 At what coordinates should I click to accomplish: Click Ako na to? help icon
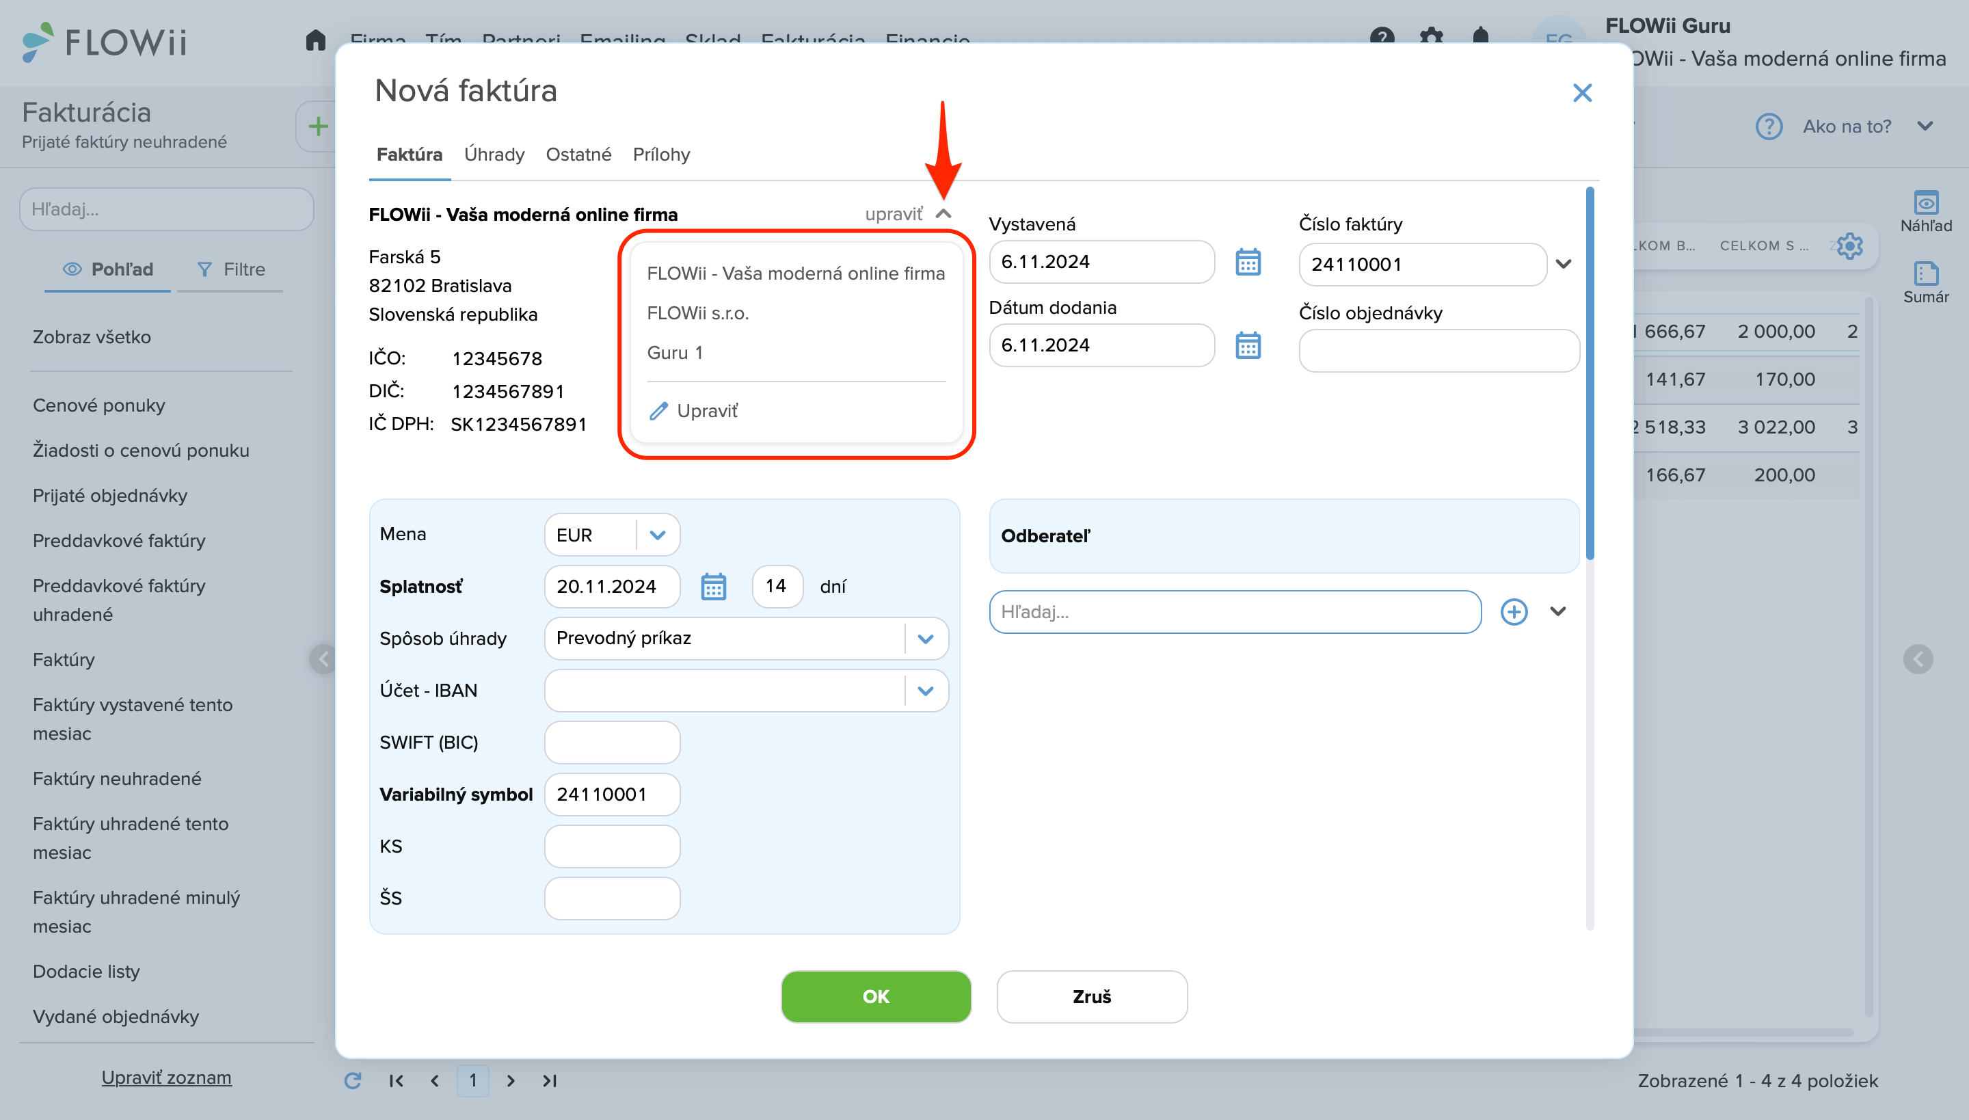pos(1769,126)
